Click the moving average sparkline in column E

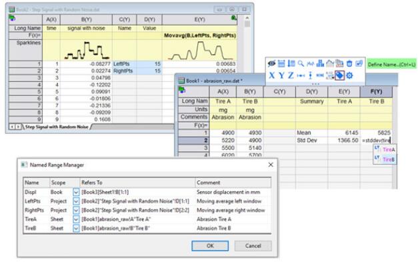click(x=200, y=51)
